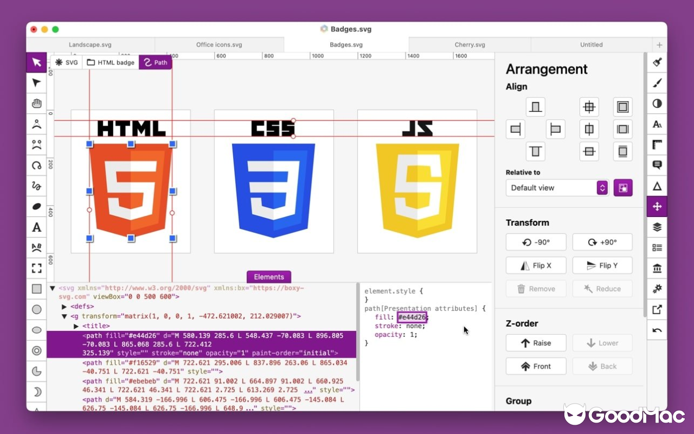The width and height of the screenshot is (694, 434).
Task: Open the Export panel
Action: click(x=657, y=309)
